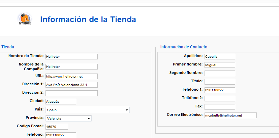Image resolution: width=279 pixels, height=138 pixels.
Task: Click the empty Segundo Nombre field
Action: point(220,73)
